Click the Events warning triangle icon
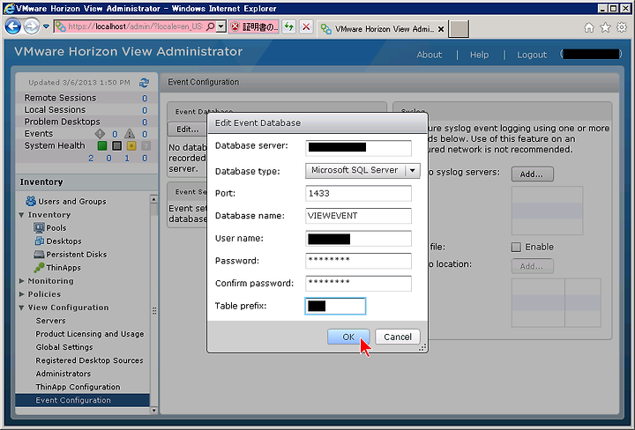This screenshot has height=430, width=635. (130, 133)
